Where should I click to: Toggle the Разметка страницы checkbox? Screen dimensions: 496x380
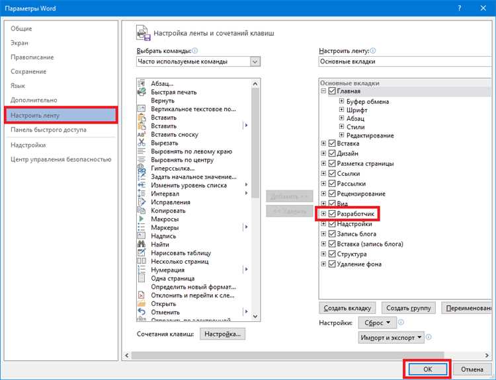pos(332,163)
